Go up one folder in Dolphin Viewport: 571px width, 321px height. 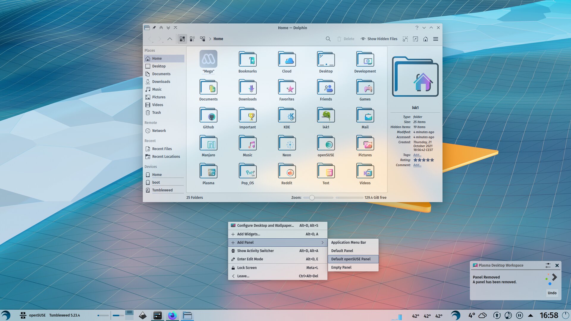coord(170,39)
